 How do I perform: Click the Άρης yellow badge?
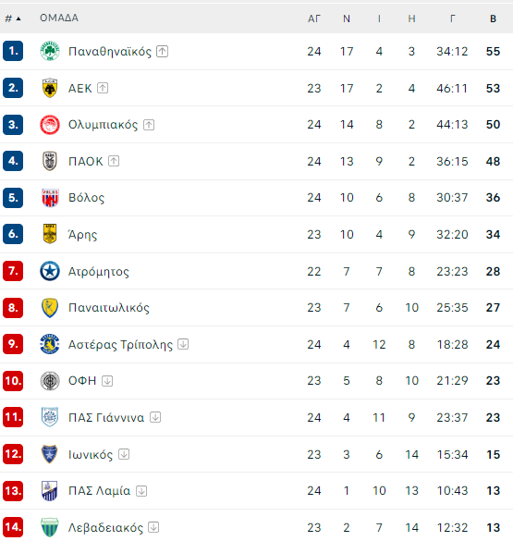pyautogui.click(x=50, y=234)
